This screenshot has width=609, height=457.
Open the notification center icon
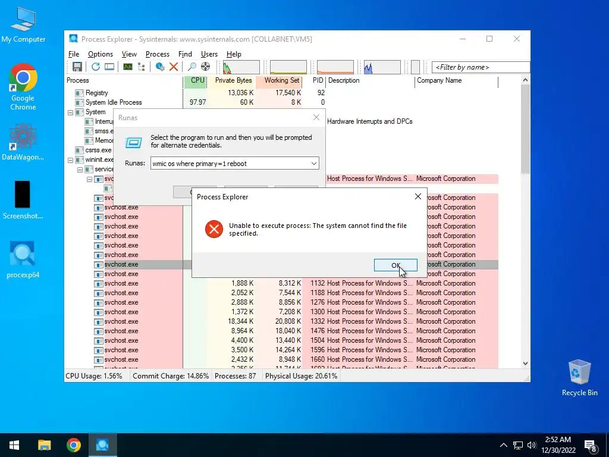[x=591, y=445]
